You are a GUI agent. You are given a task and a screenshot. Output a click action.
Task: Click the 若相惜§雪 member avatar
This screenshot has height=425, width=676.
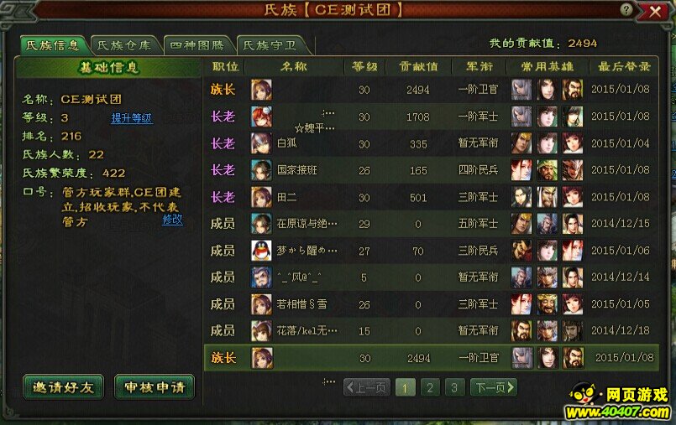click(261, 304)
